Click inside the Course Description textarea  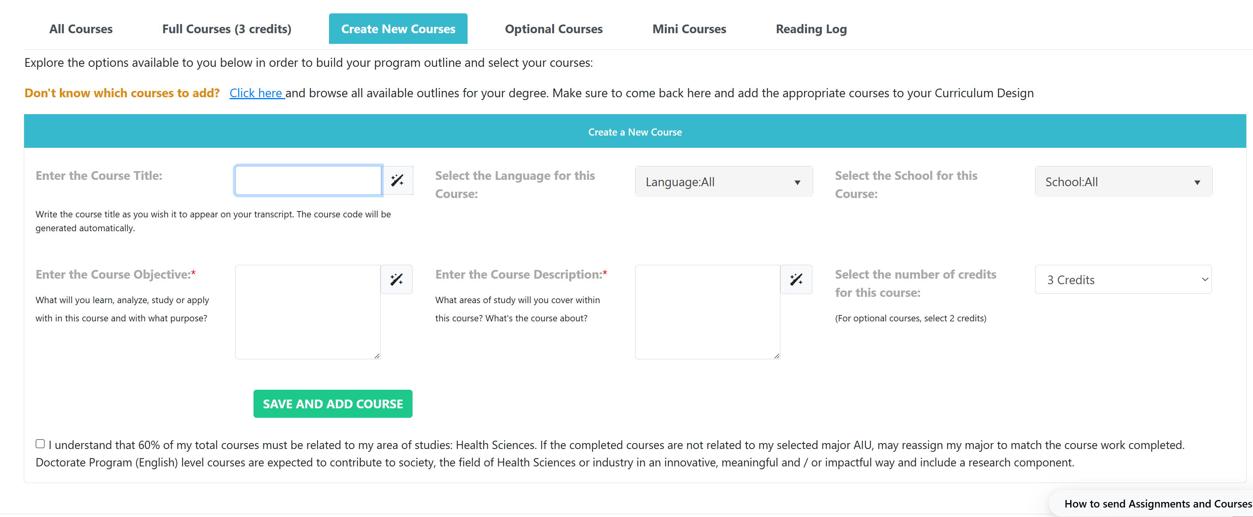point(707,311)
